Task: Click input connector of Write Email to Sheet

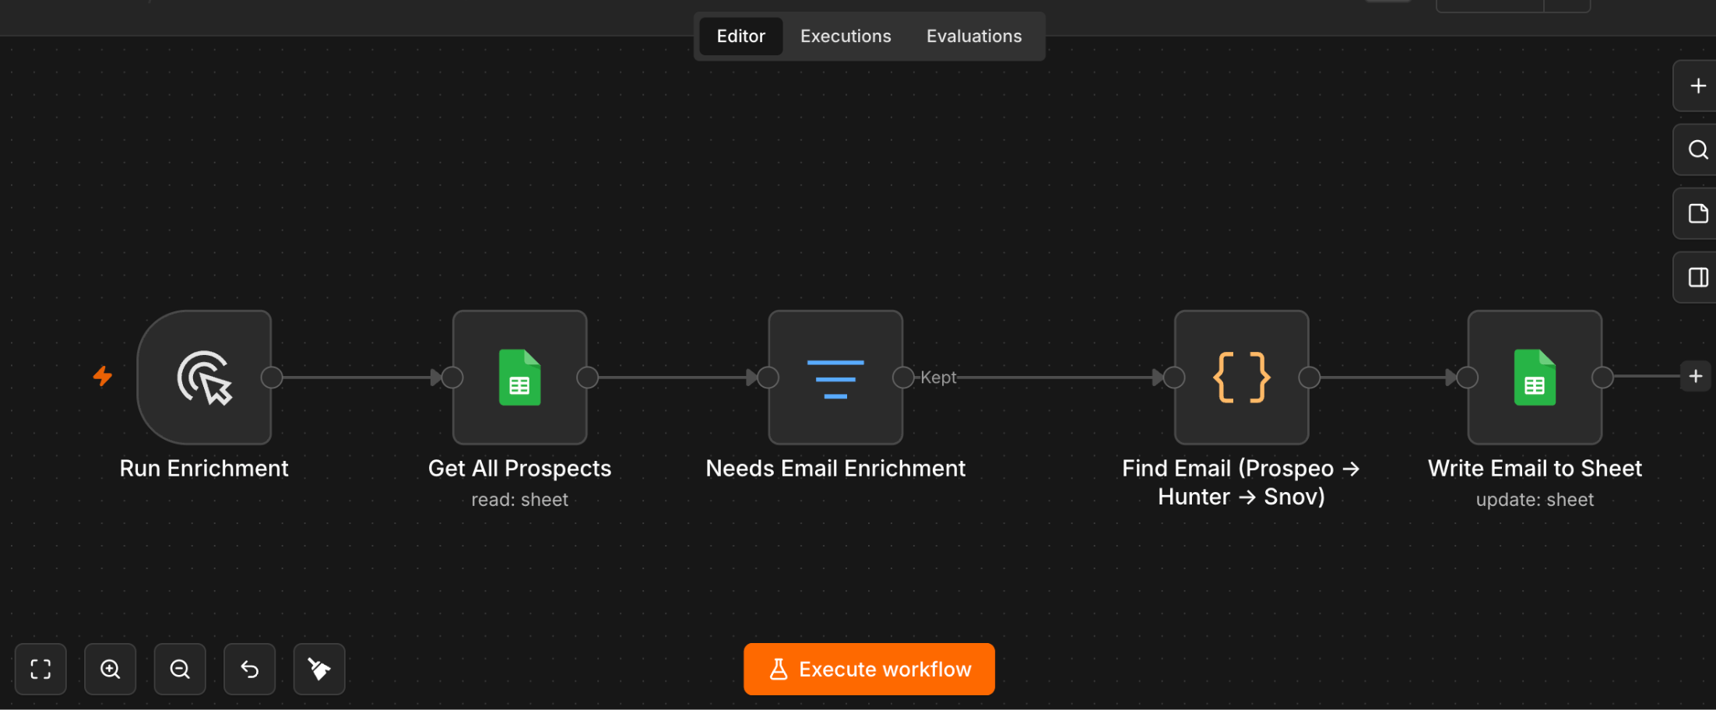Action: click(x=1468, y=378)
